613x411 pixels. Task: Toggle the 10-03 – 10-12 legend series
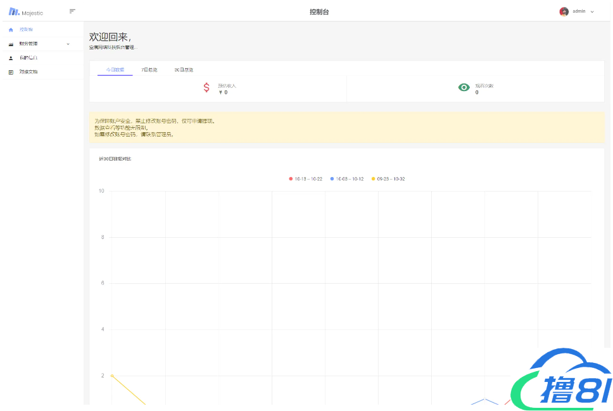tap(346, 179)
